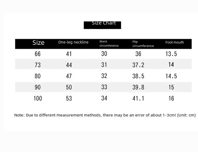
Task: Select size 90 row label
Action: (x=38, y=87)
